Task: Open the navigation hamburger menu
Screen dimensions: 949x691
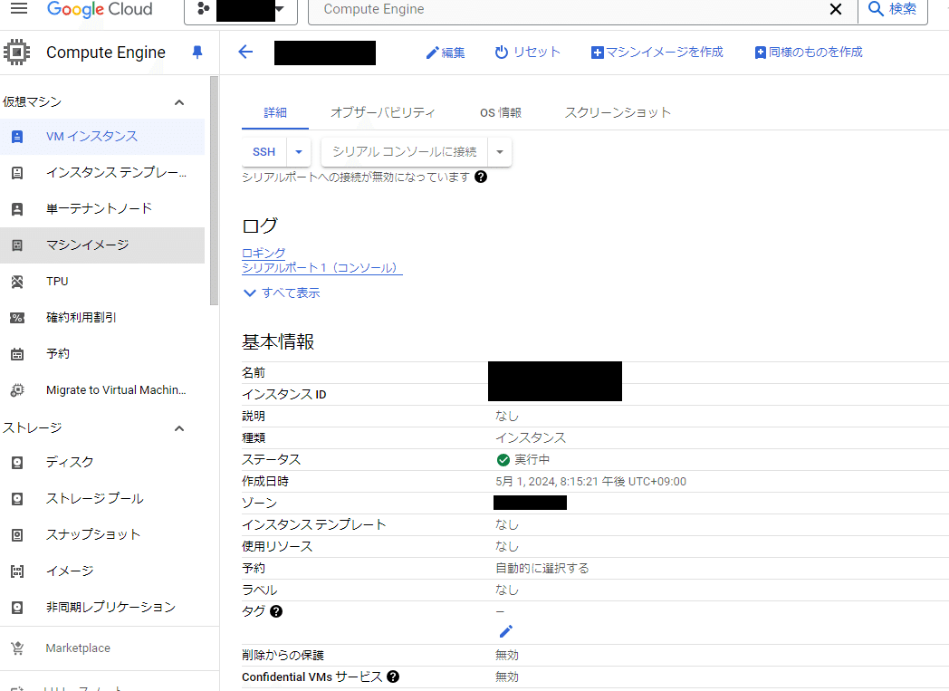Action: [20, 9]
